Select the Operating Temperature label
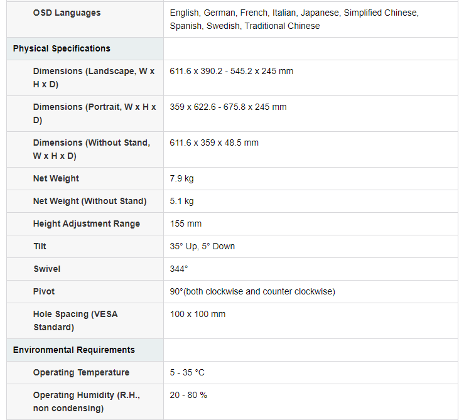Image resolution: width=464 pixels, height=420 pixels. 81,372
